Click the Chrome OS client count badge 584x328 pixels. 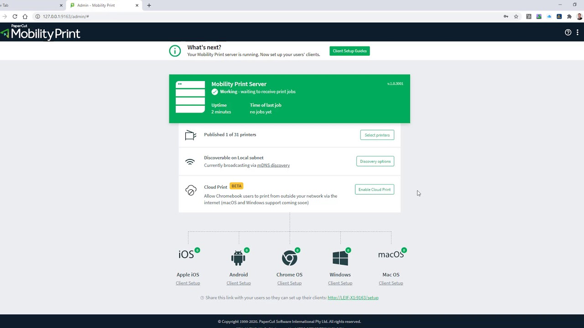[297, 250]
